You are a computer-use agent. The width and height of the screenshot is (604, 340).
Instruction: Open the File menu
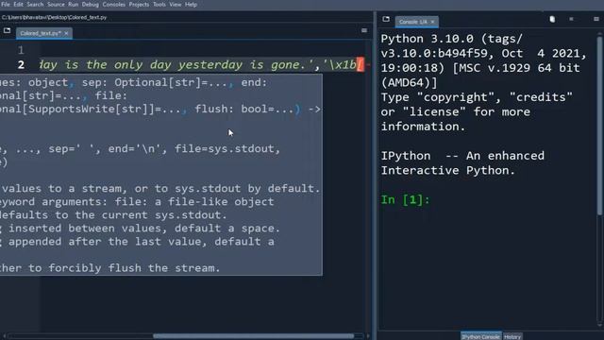tap(6, 5)
